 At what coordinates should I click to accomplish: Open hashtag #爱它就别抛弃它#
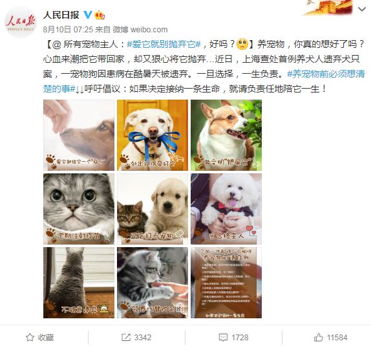click(x=164, y=44)
